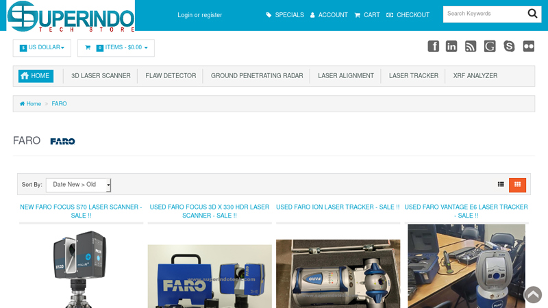Click FARO Vantage E6 tracker product image

coord(466,266)
